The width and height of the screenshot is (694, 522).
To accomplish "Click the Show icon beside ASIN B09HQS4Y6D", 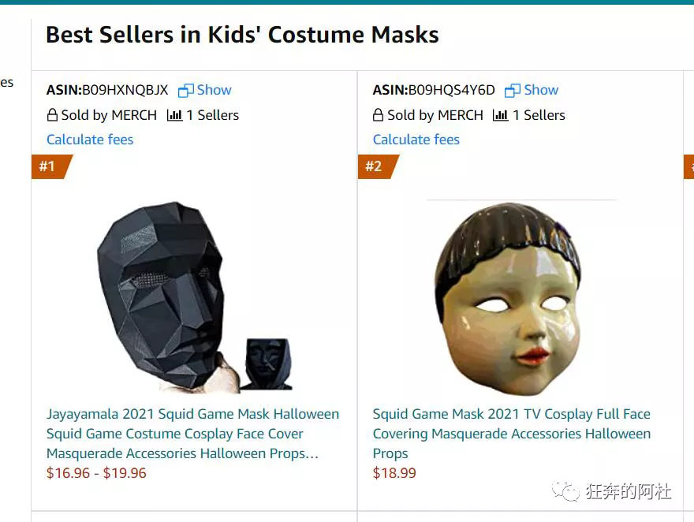I will click(513, 91).
